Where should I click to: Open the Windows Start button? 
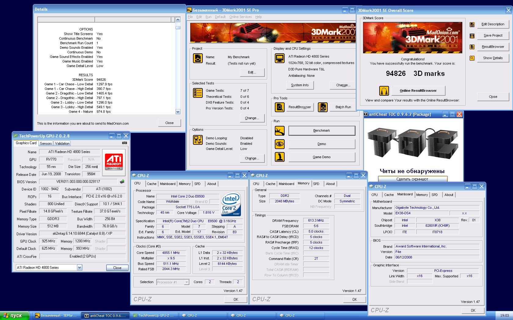[14, 315]
